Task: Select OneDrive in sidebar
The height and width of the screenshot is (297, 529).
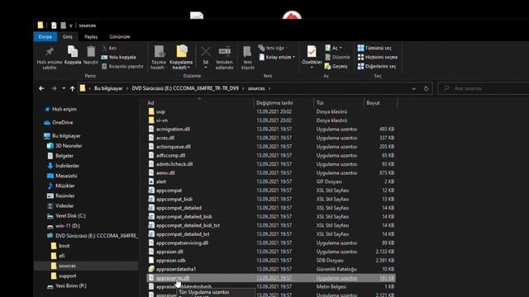Action: (59, 123)
